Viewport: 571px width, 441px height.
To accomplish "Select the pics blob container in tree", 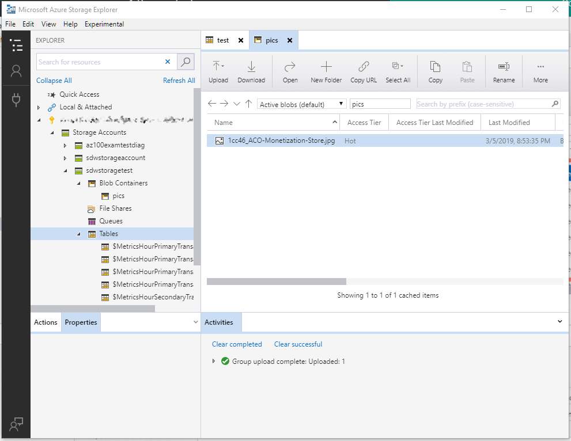I will 118,196.
